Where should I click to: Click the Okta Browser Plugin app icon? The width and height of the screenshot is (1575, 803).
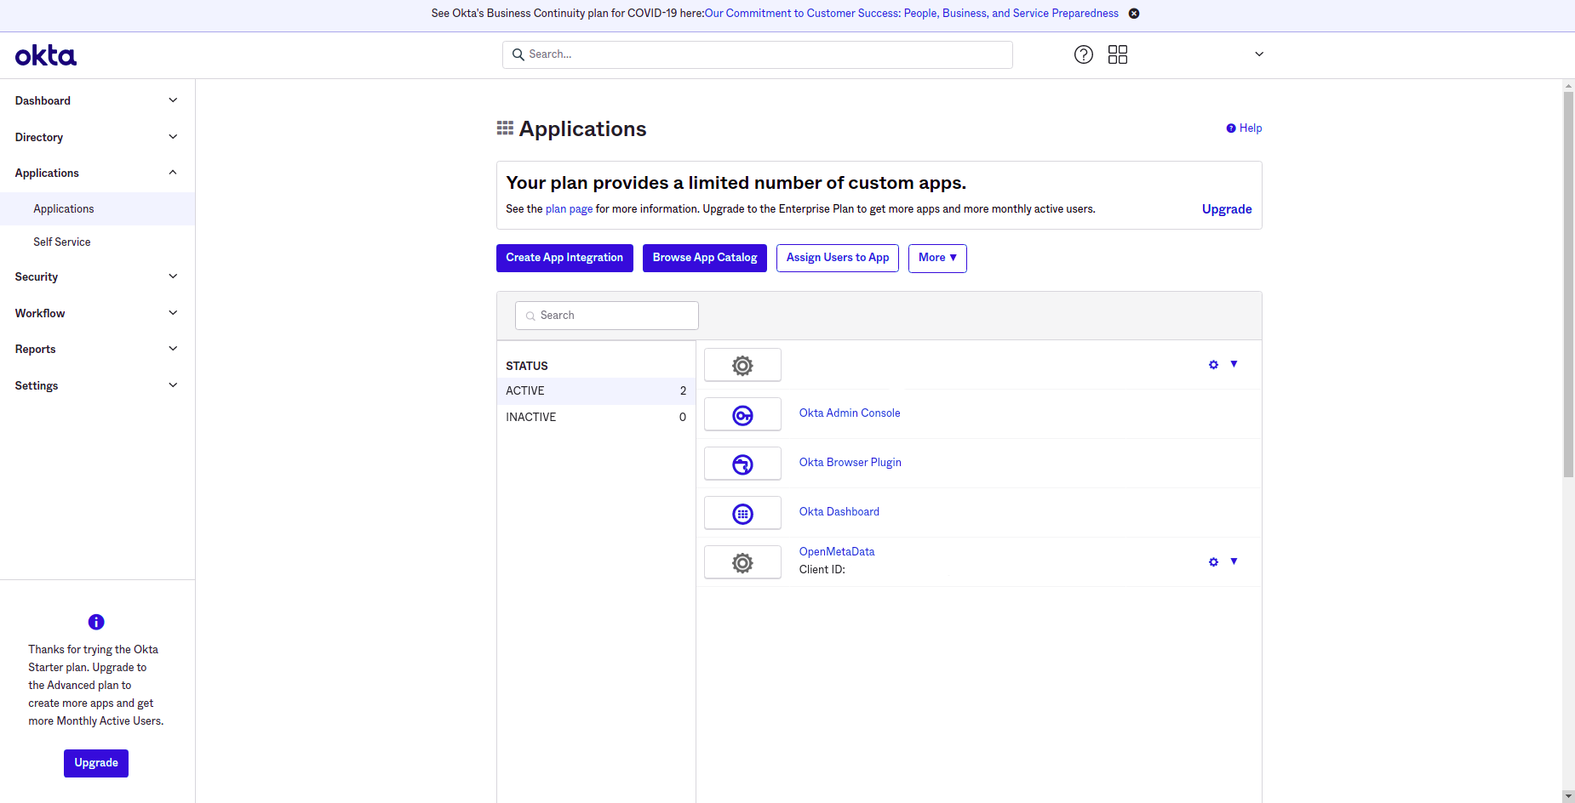(x=742, y=464)
